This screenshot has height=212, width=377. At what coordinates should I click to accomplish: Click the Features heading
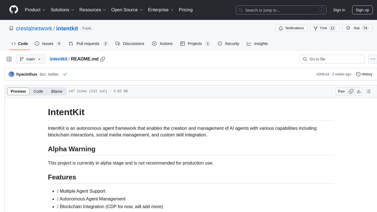62,177
